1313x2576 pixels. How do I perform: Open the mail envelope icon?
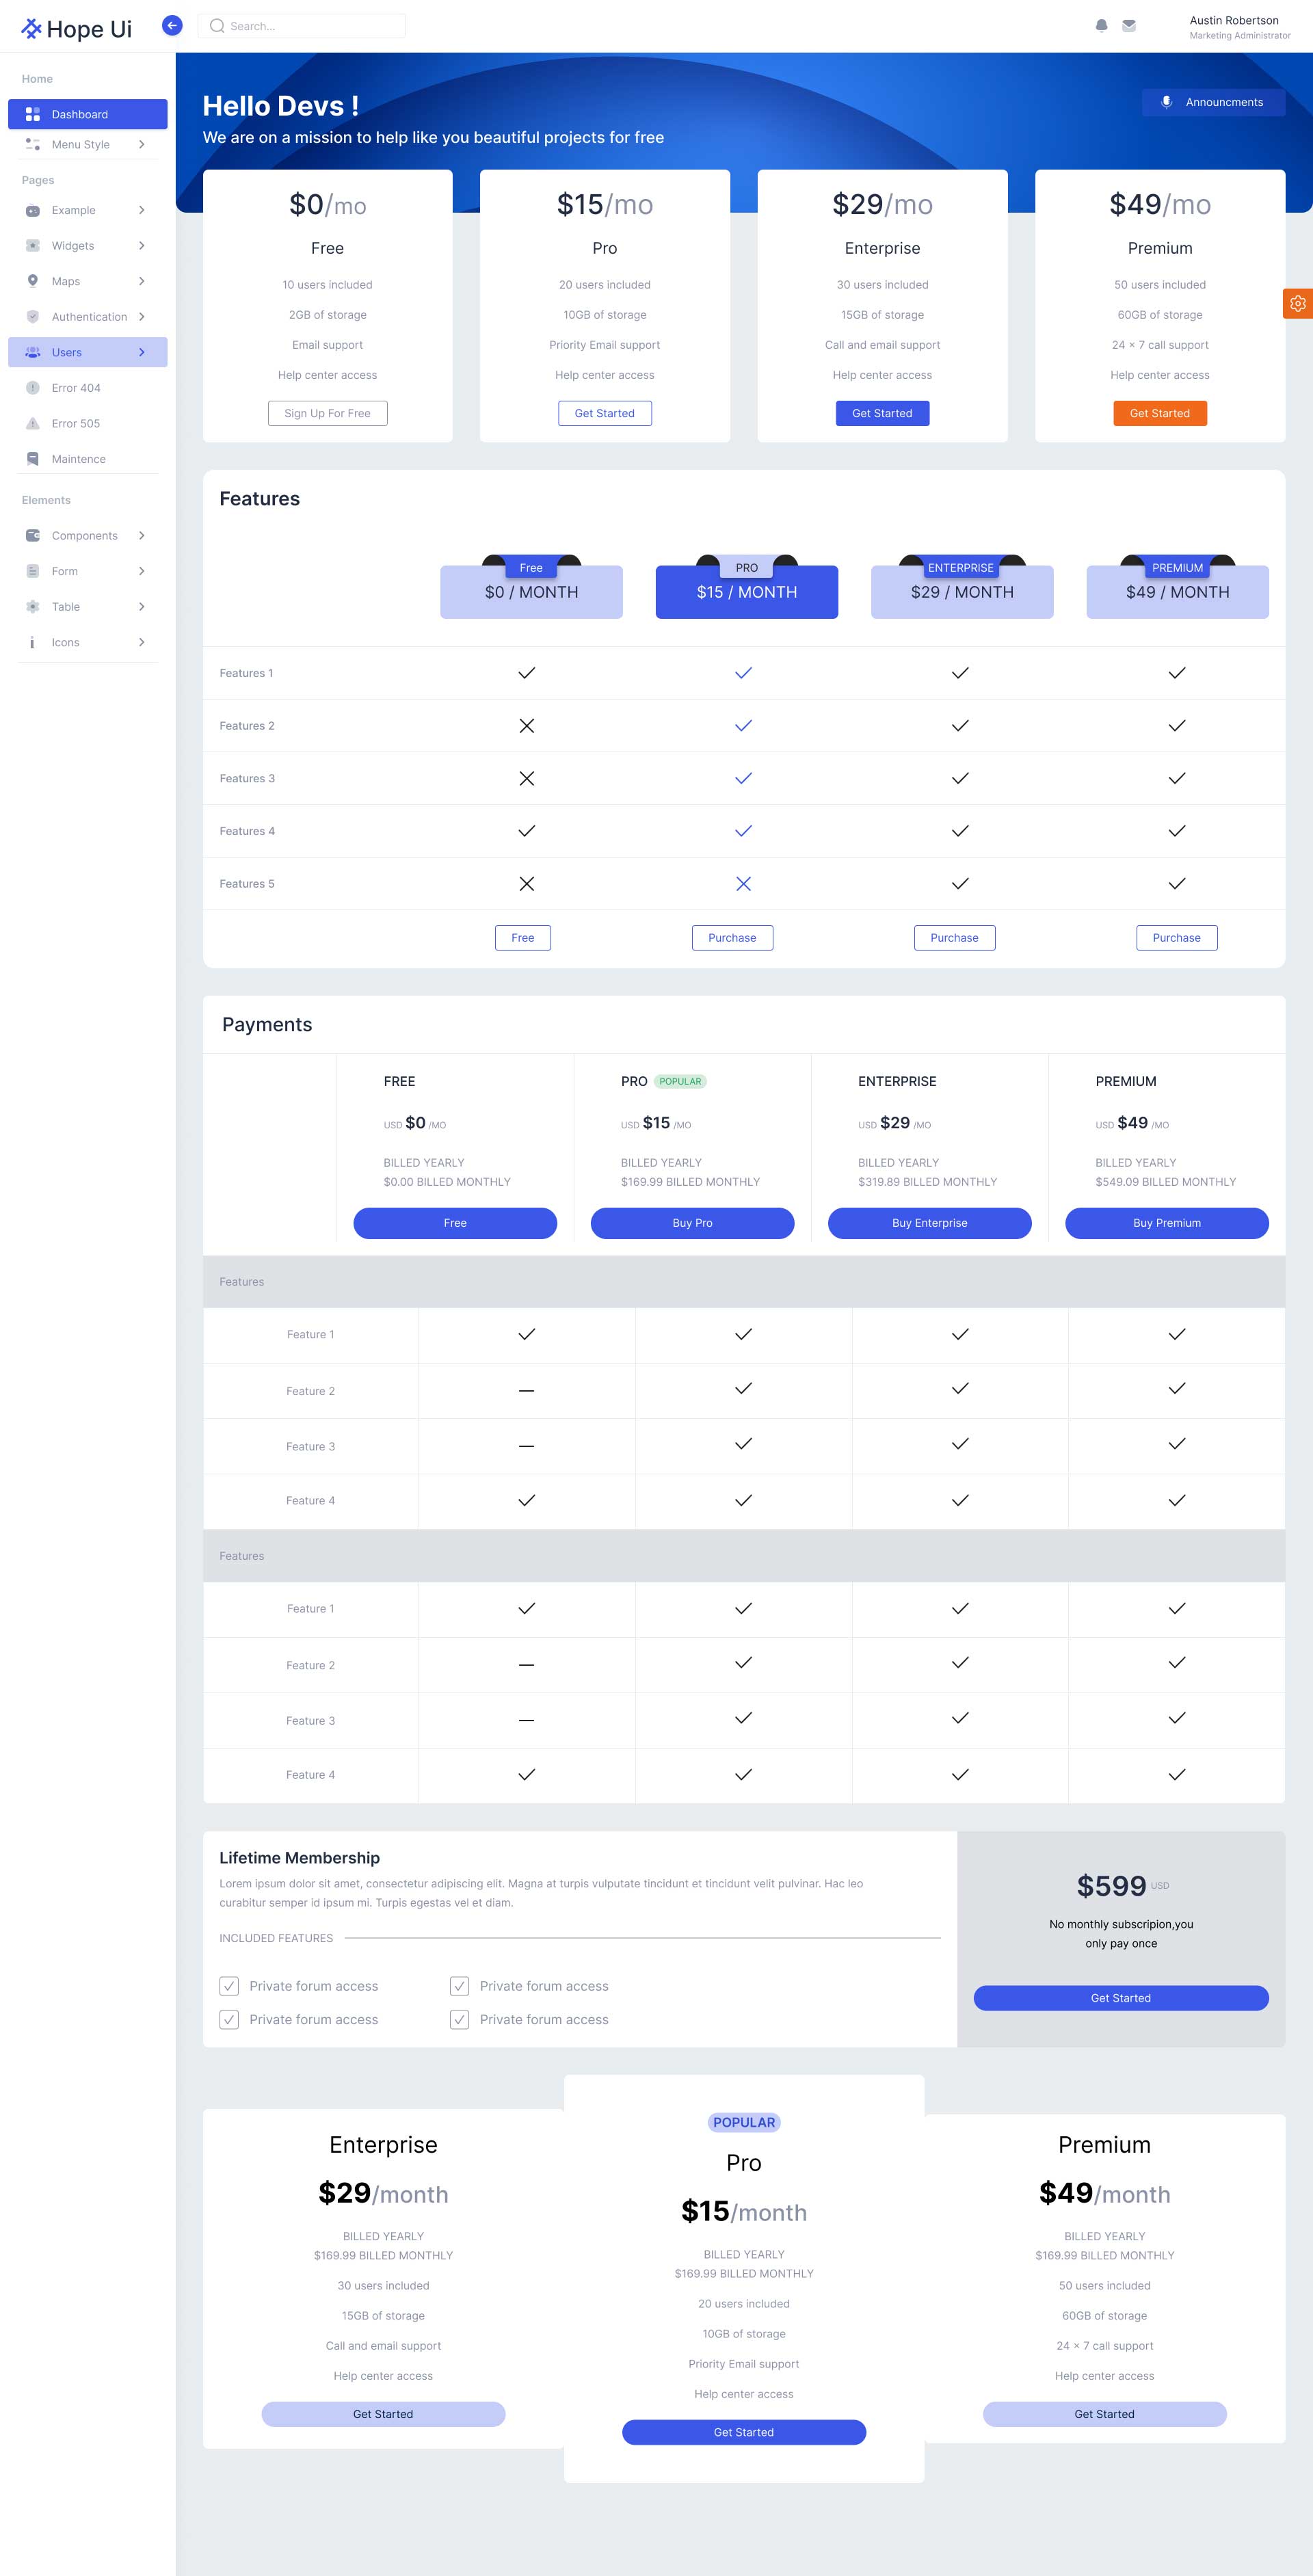1129,26
